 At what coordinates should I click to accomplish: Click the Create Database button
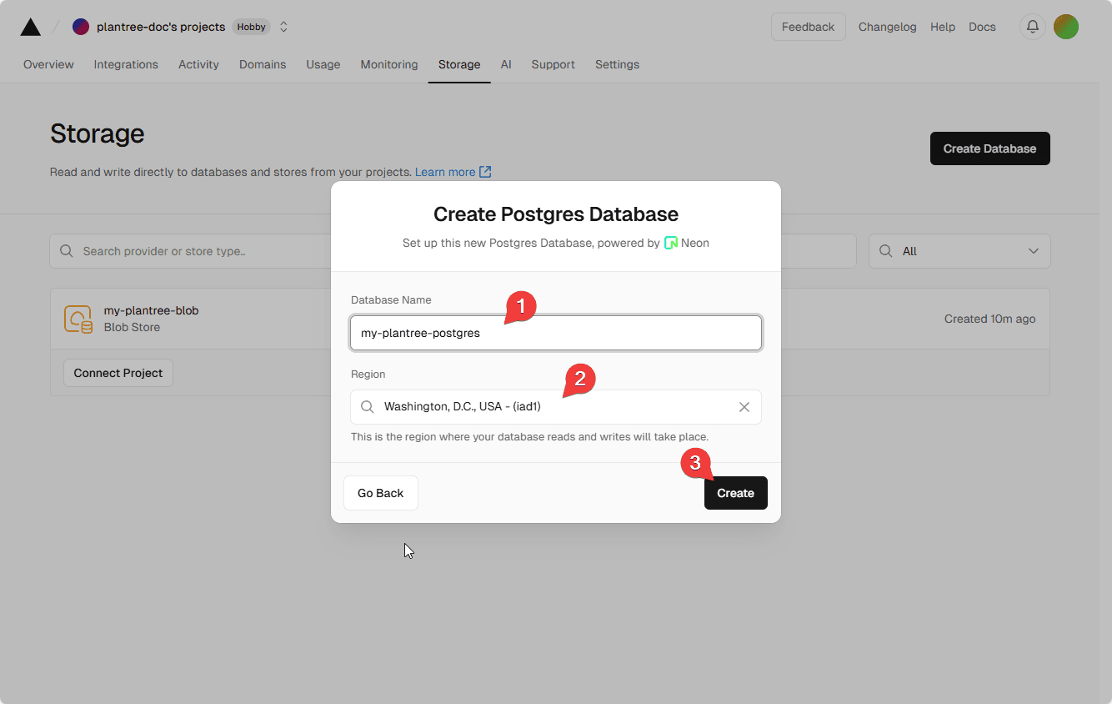pyautogui.click(x=990, y=148)
